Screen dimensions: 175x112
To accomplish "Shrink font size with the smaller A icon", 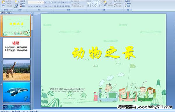I will pyautogui.click(x=48, y=2).
